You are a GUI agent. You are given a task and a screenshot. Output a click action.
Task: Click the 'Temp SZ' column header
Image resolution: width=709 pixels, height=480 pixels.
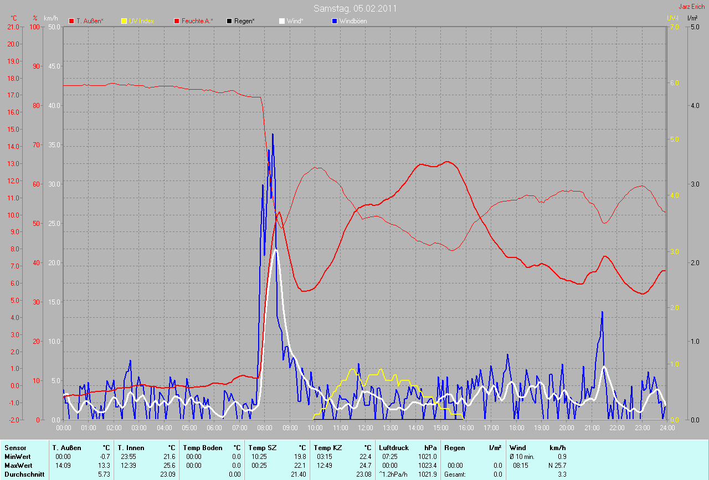click(x=262, y=448)
